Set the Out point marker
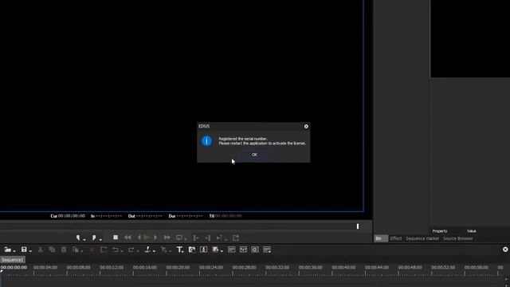510x287 pixels. click(94, 238)
